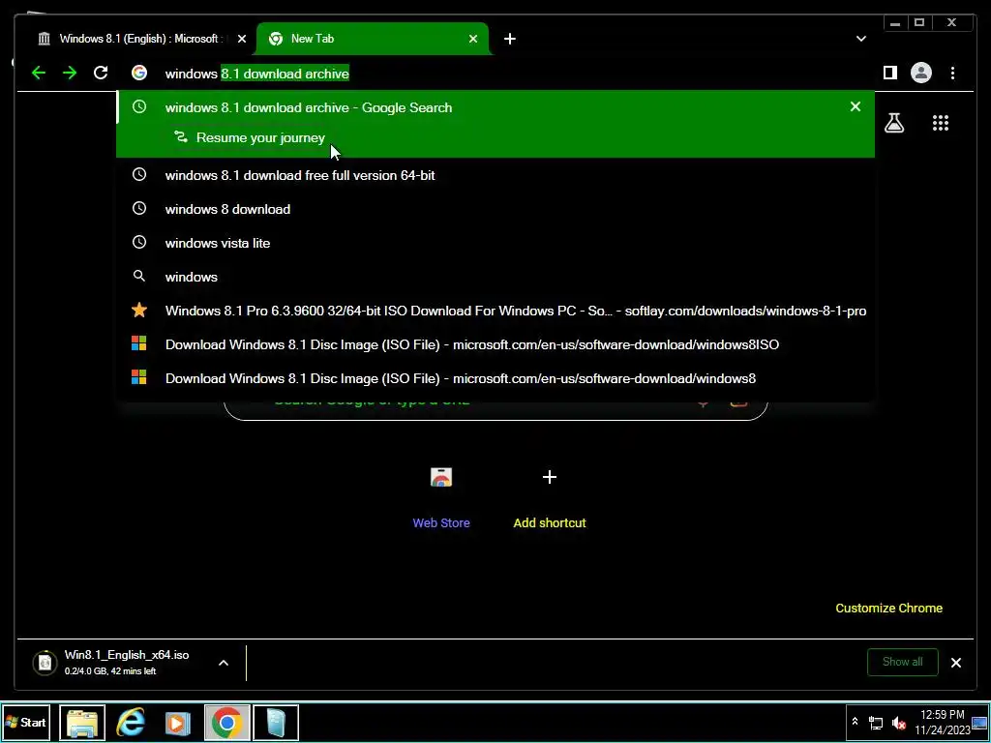The height and width of the screenshot is (743, 991).
Task: Close the New Tab tab
Action: click(472, 39)
